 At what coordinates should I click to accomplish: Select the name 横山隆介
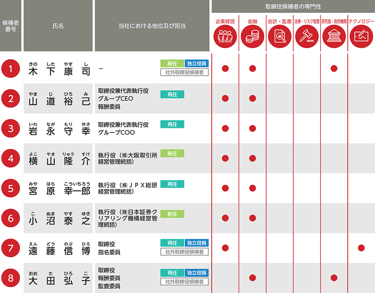pos(59,161)
